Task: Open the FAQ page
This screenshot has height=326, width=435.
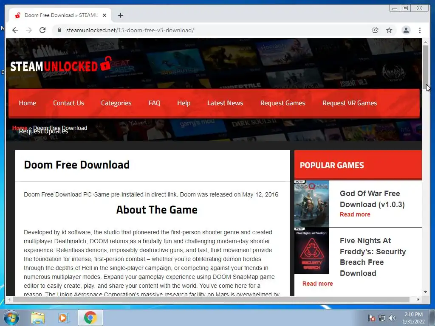Action: pos(154,103)
